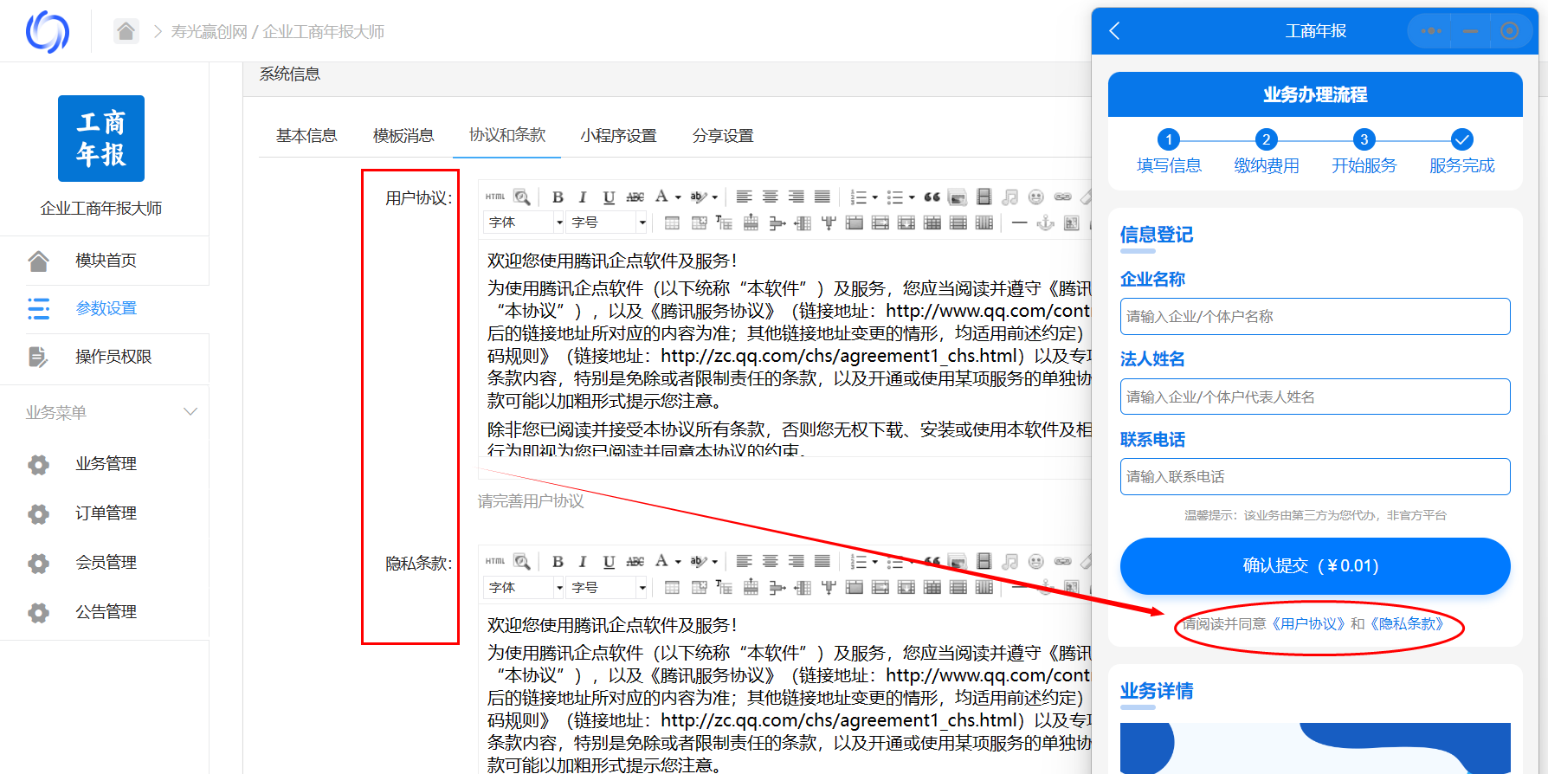The height and width of the screenshot is (774, 1548).
Task: Switch to the 分享设置 tab
Action: 723,136
